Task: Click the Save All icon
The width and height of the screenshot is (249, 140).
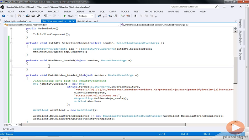Action: 38,16
